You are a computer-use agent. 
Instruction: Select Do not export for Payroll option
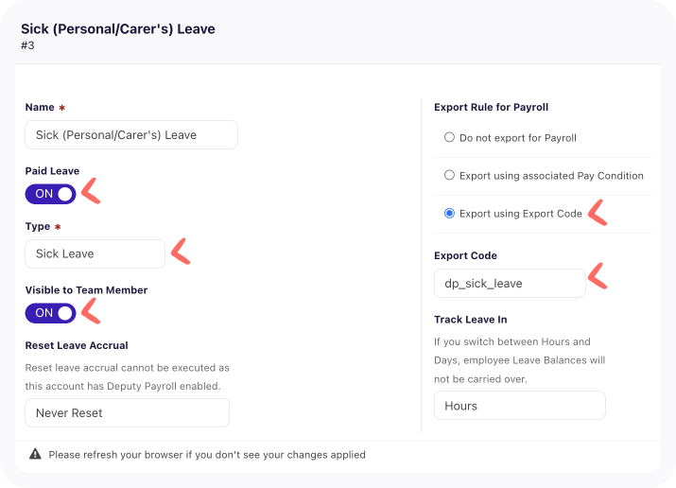pyautogui.click(x=449, y=137)
